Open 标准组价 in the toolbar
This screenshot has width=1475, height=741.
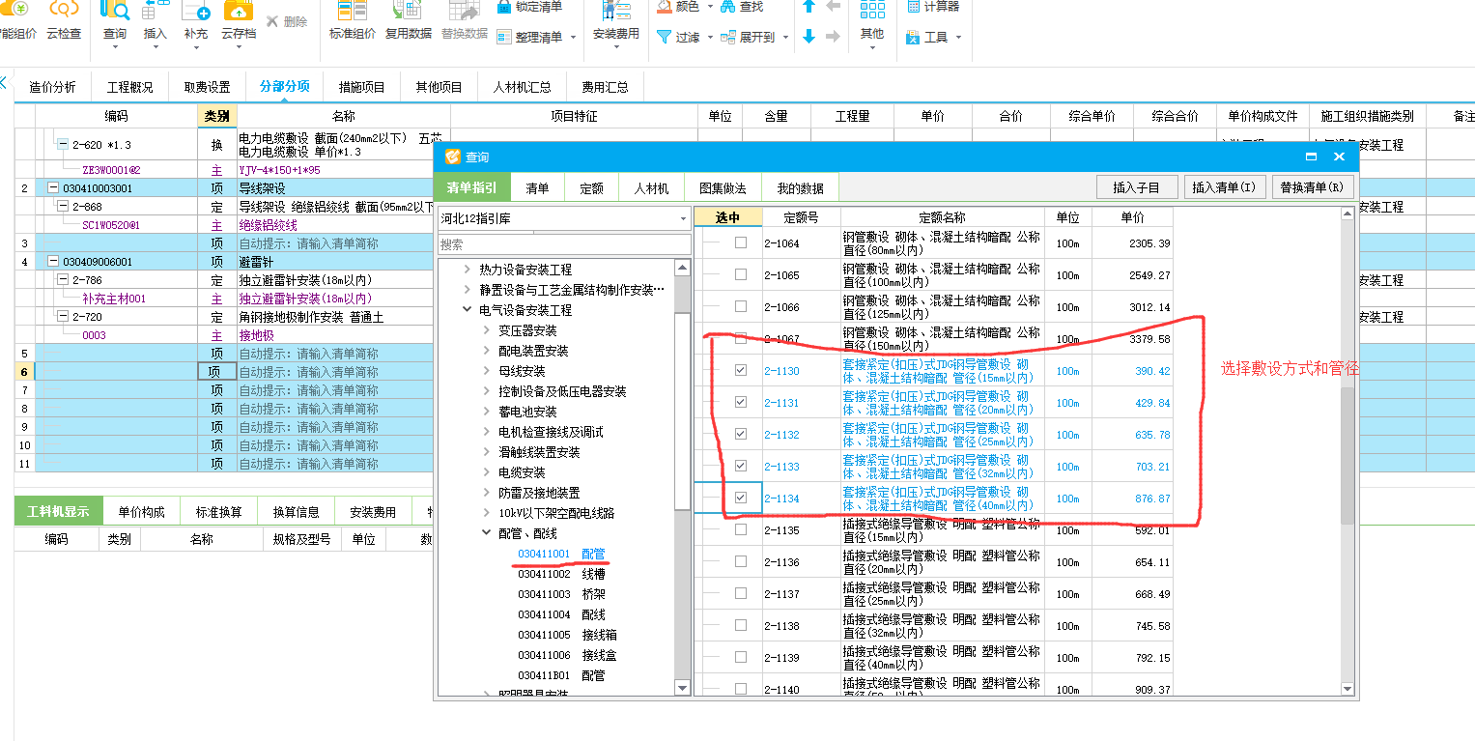pyautogui.click(x=353, y=21)
